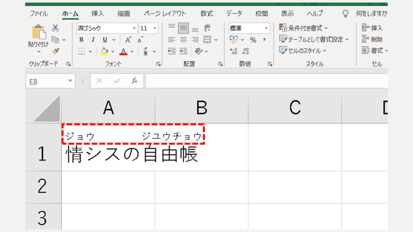Image resolution: width=413 pixels, height=232 pixels.
Task: Click the text orientation icon
Action: click(198, 51)
